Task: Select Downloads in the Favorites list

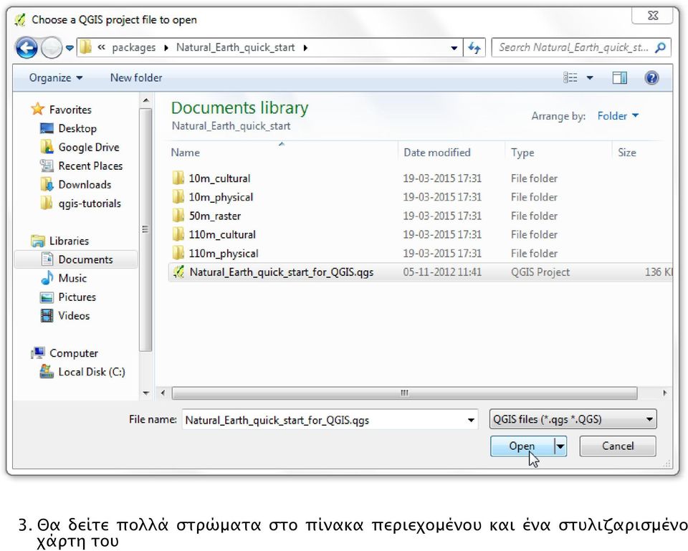Action: [x=85, y=185]
